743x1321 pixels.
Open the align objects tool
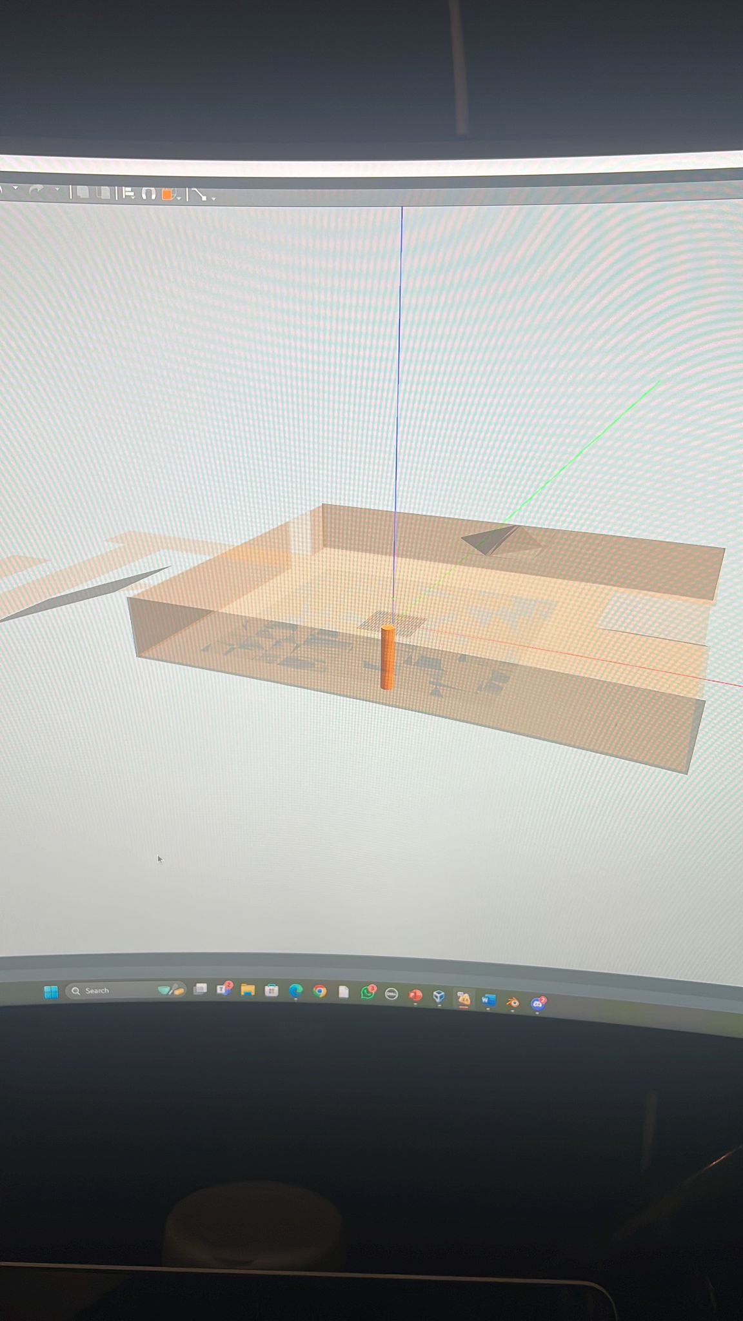[128, 193]
